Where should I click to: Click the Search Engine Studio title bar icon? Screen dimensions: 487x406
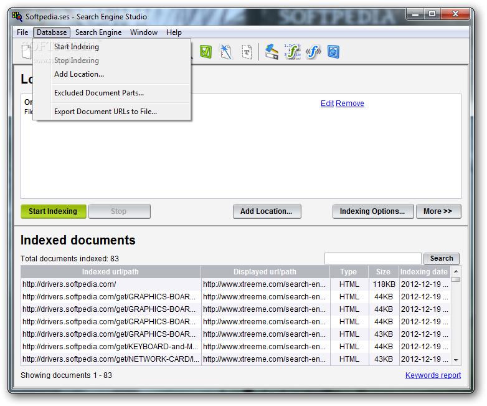(x=17, y=16)
